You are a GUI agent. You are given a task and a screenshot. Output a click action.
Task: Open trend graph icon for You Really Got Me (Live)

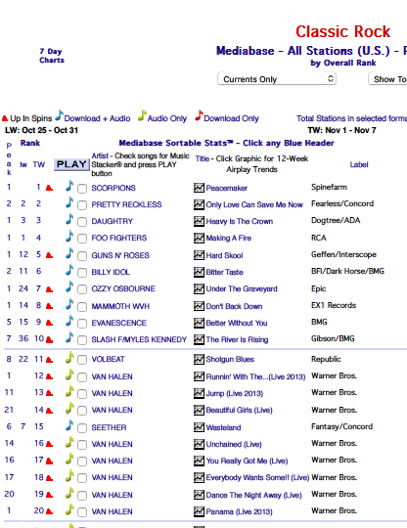click(x=199, y=461)
